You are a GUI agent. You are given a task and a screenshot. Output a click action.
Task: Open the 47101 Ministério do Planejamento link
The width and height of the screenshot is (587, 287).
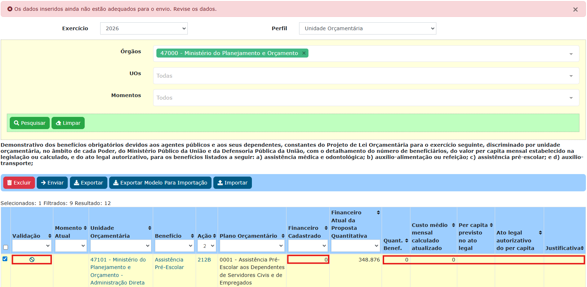118,271
